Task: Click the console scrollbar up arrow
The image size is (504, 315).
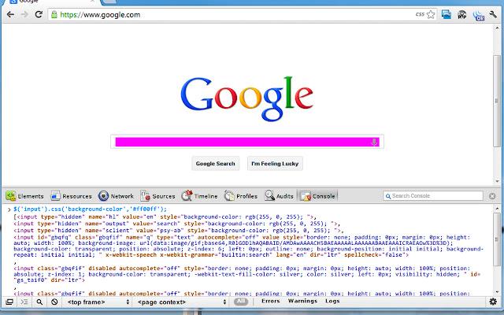Action: [x=497, y=209]
